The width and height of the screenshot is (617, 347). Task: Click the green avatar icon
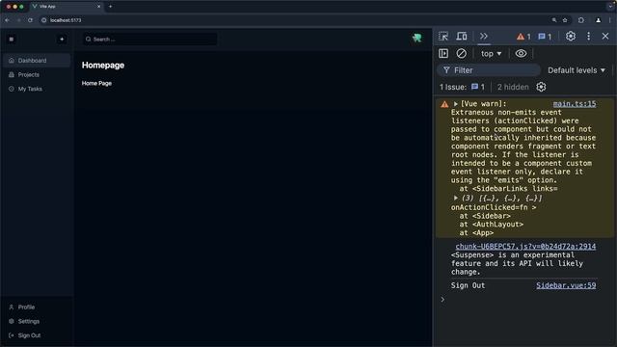click(417, 38)
